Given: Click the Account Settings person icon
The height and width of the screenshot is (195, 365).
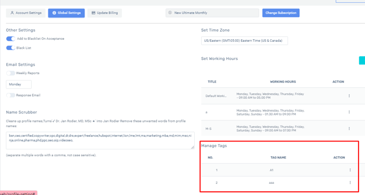Looking at the screenshot, I should tap(12, 13).
